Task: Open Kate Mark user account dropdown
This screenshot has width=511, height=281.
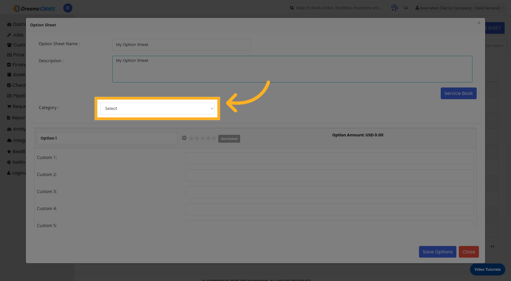Action: (x=460, y=8)
